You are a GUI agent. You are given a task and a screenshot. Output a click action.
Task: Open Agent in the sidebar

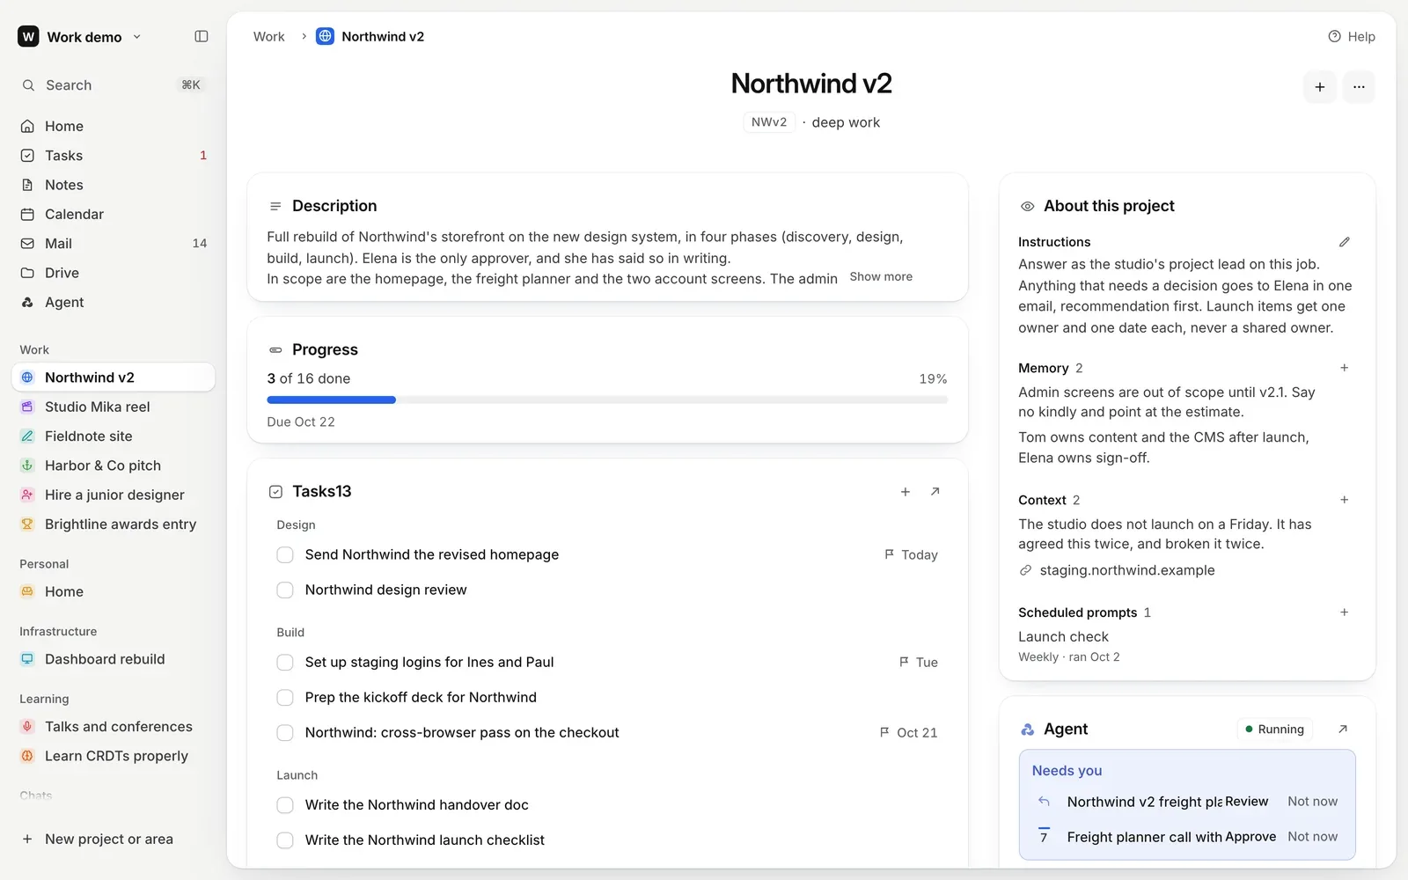113,302
